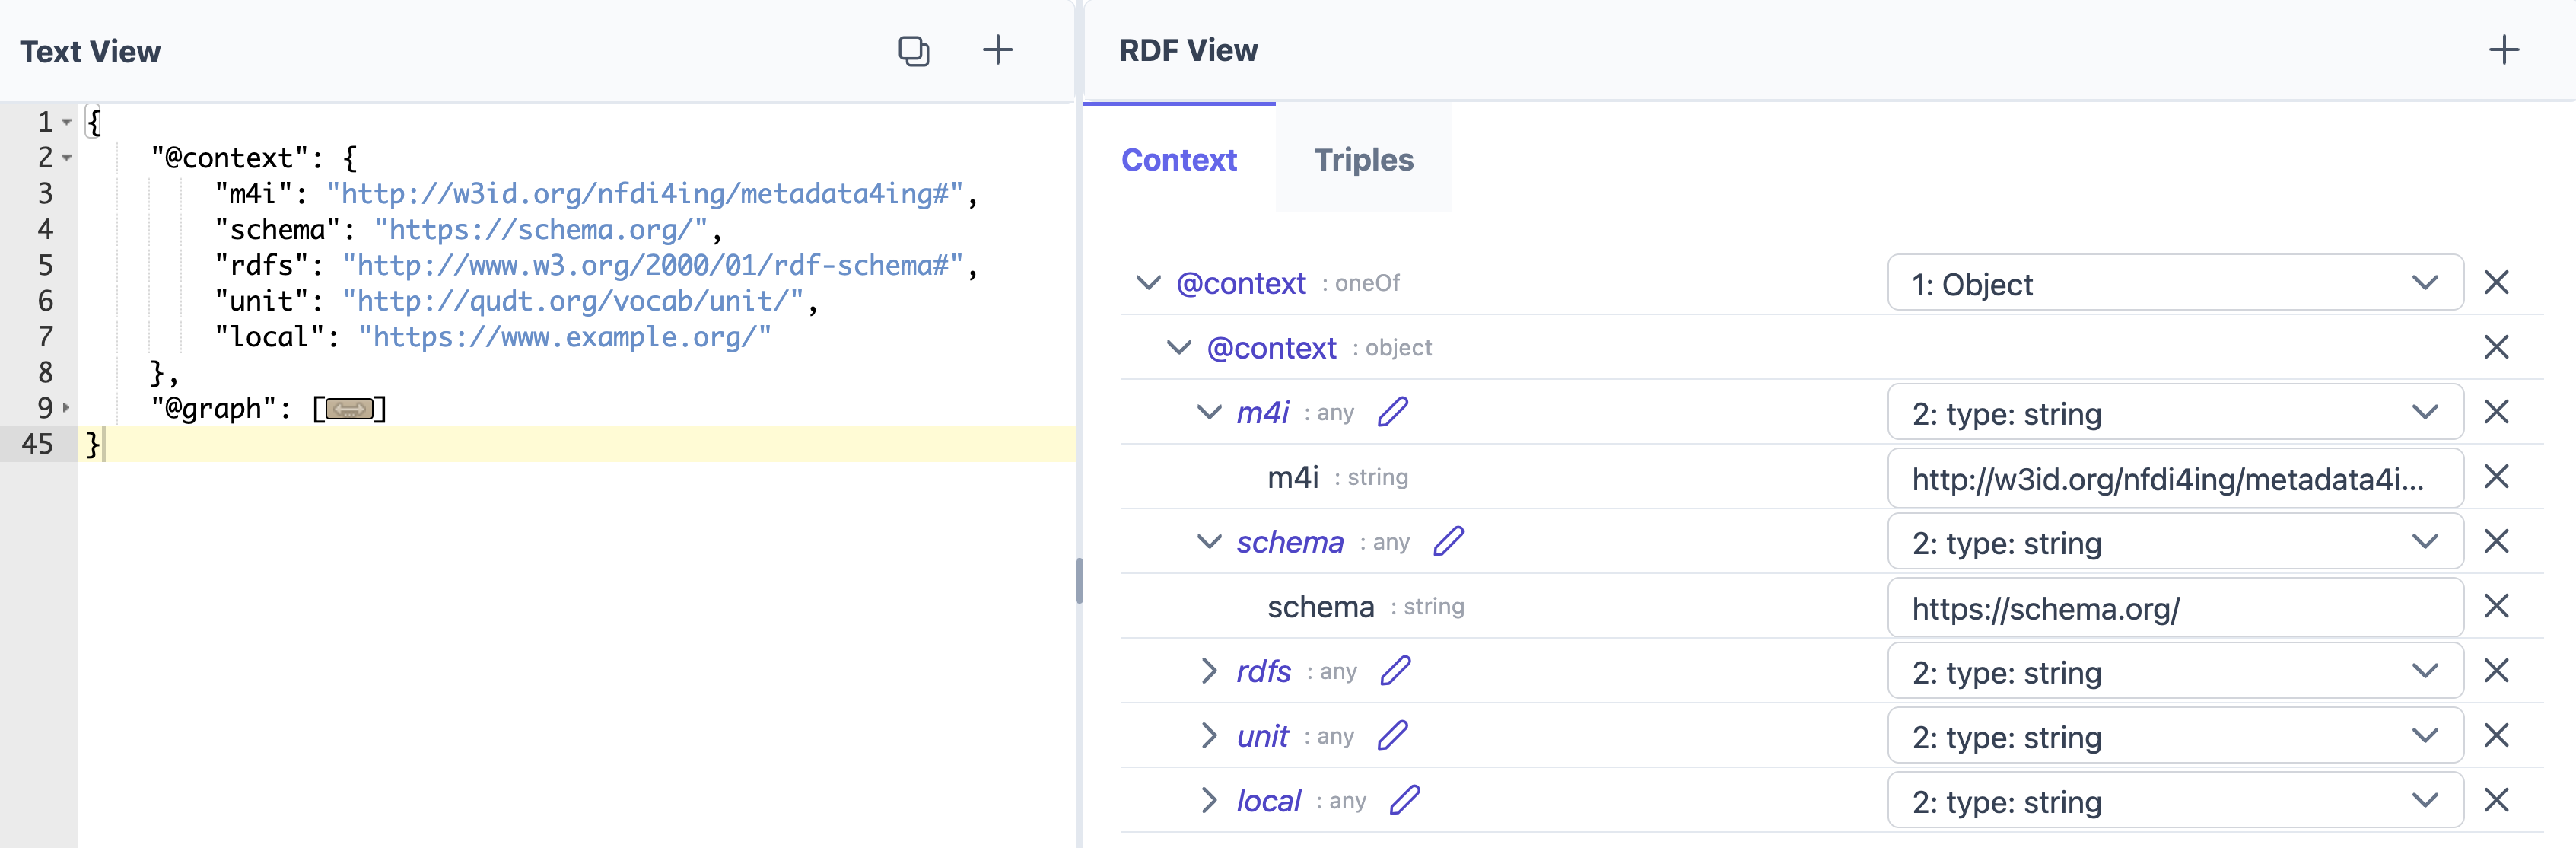
Task: Open the '1: Object' type dropdown
Action: coord(2175,283)
